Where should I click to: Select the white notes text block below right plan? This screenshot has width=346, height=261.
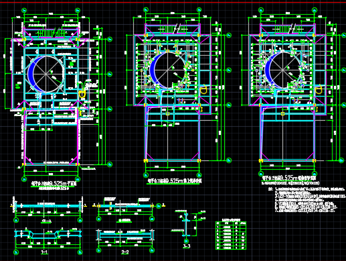tap(307, 200)
